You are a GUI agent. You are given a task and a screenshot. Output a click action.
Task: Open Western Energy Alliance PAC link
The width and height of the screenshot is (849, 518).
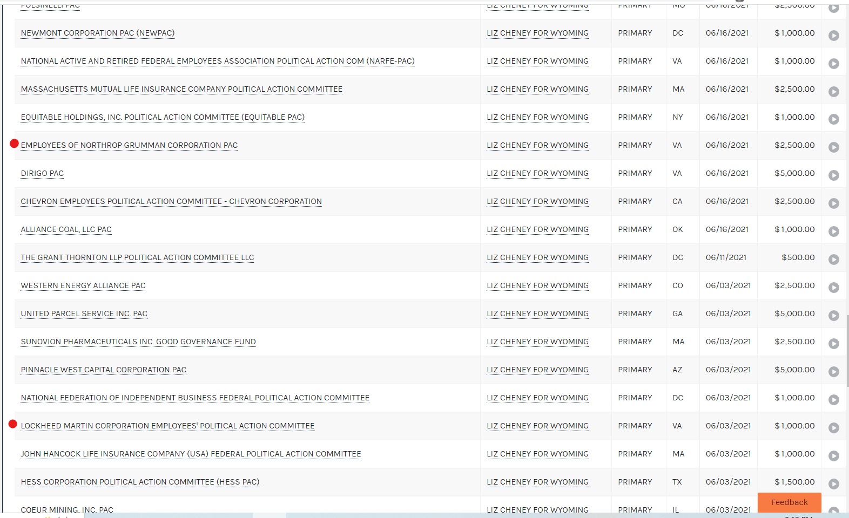(83, 285)
